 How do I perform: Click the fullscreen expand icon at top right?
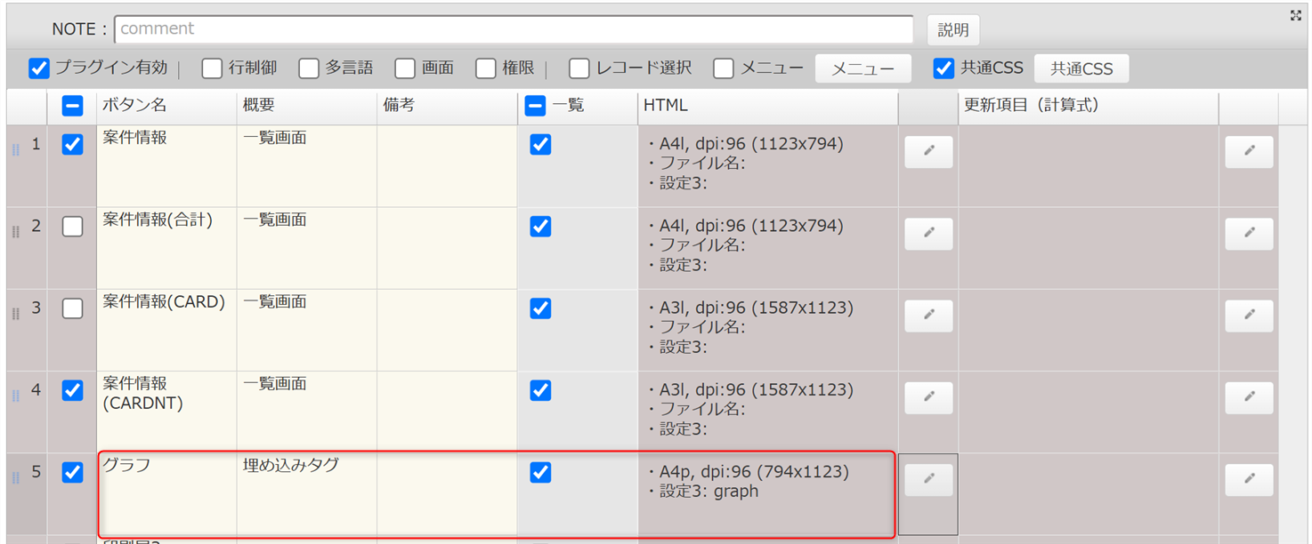(x=1296, y=15)
